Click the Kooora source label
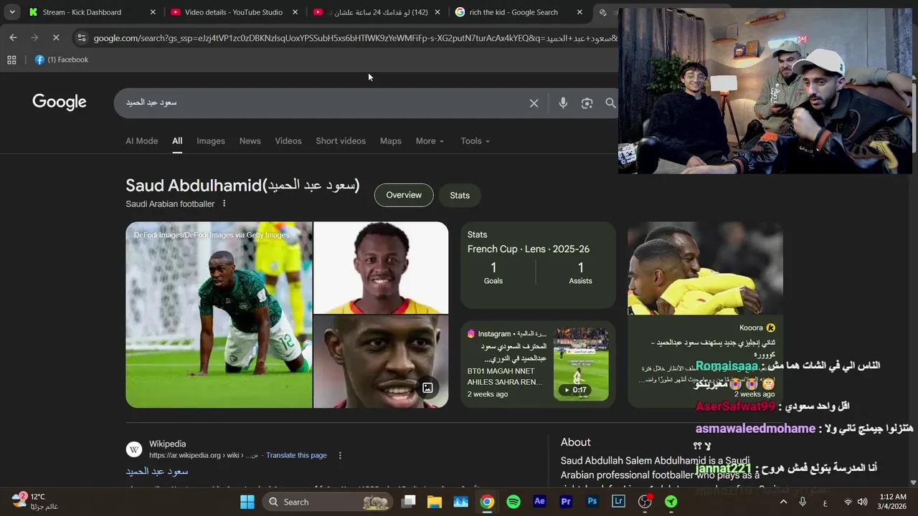 tap(757, 328)
